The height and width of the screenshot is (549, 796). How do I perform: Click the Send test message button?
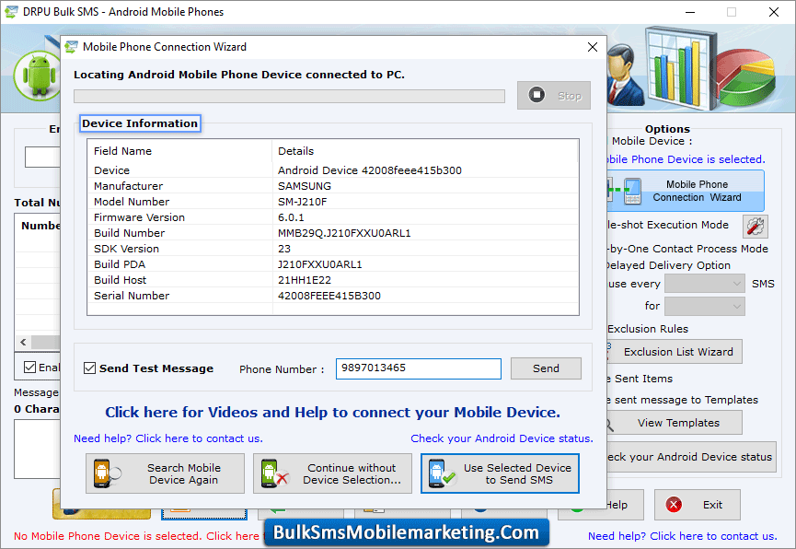(546, 368)
